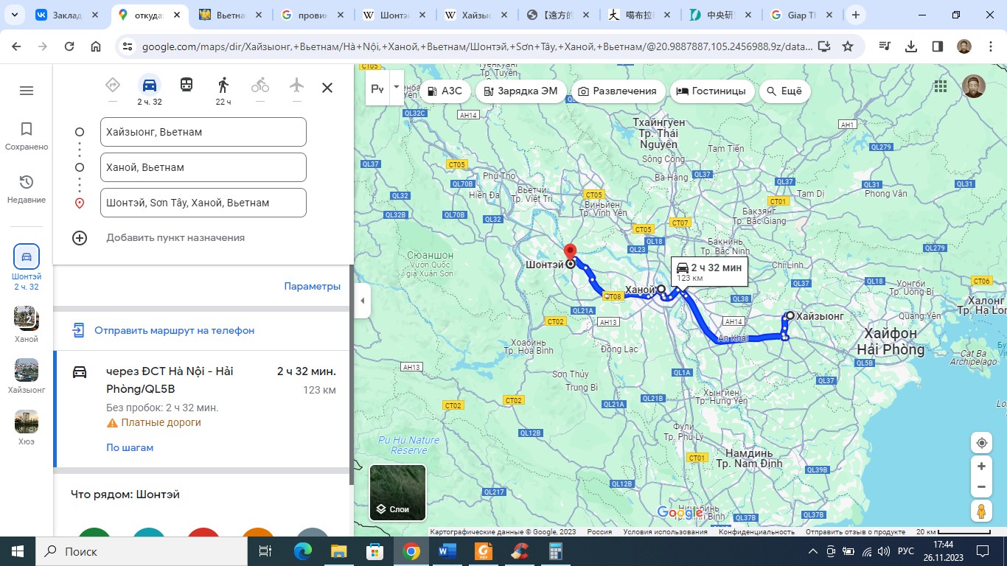Toggle the АЗС gas stations filter
Screen dimensions: 1007x566
click(445, 91)
